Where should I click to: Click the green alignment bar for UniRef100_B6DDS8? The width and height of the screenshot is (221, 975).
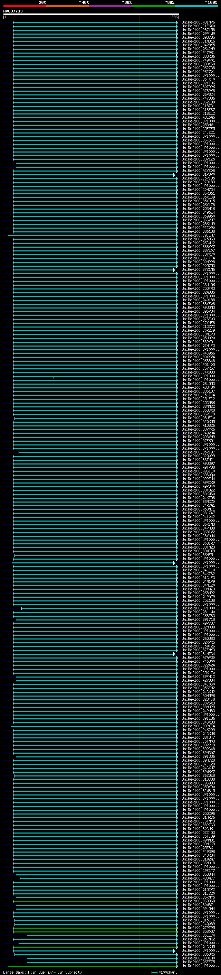click(x=96, y=901)
